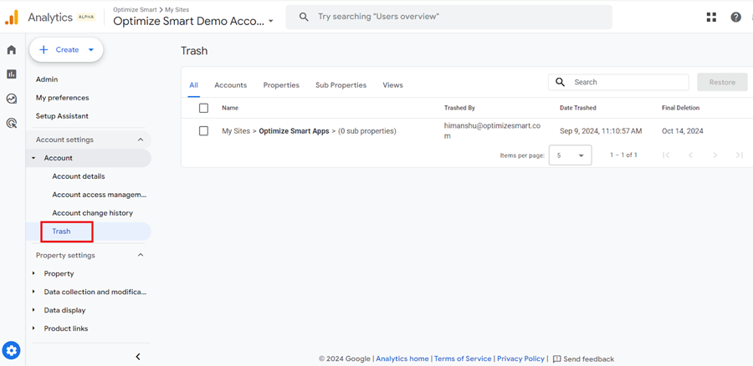Open the Privacy Policy link
The height and width of the screenshot is (366, 753).
point(520,358)
